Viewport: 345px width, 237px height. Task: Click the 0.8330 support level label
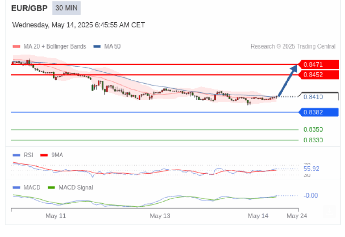(x=313, y=140)
